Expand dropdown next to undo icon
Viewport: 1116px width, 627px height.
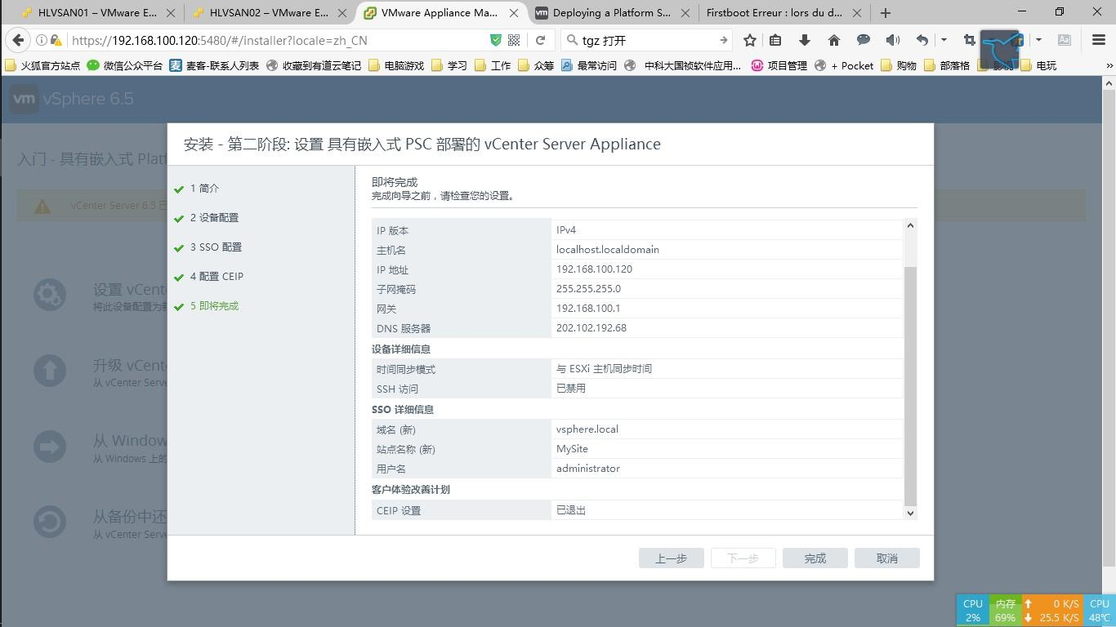click(944, 40)
